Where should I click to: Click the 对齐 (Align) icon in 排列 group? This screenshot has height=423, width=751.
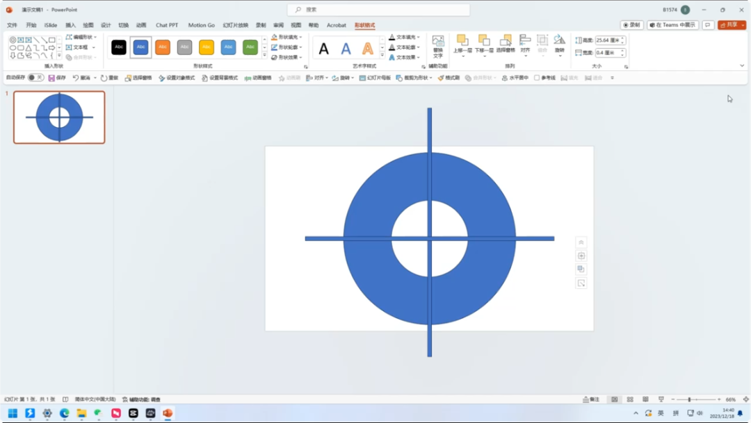click(526, 40)
